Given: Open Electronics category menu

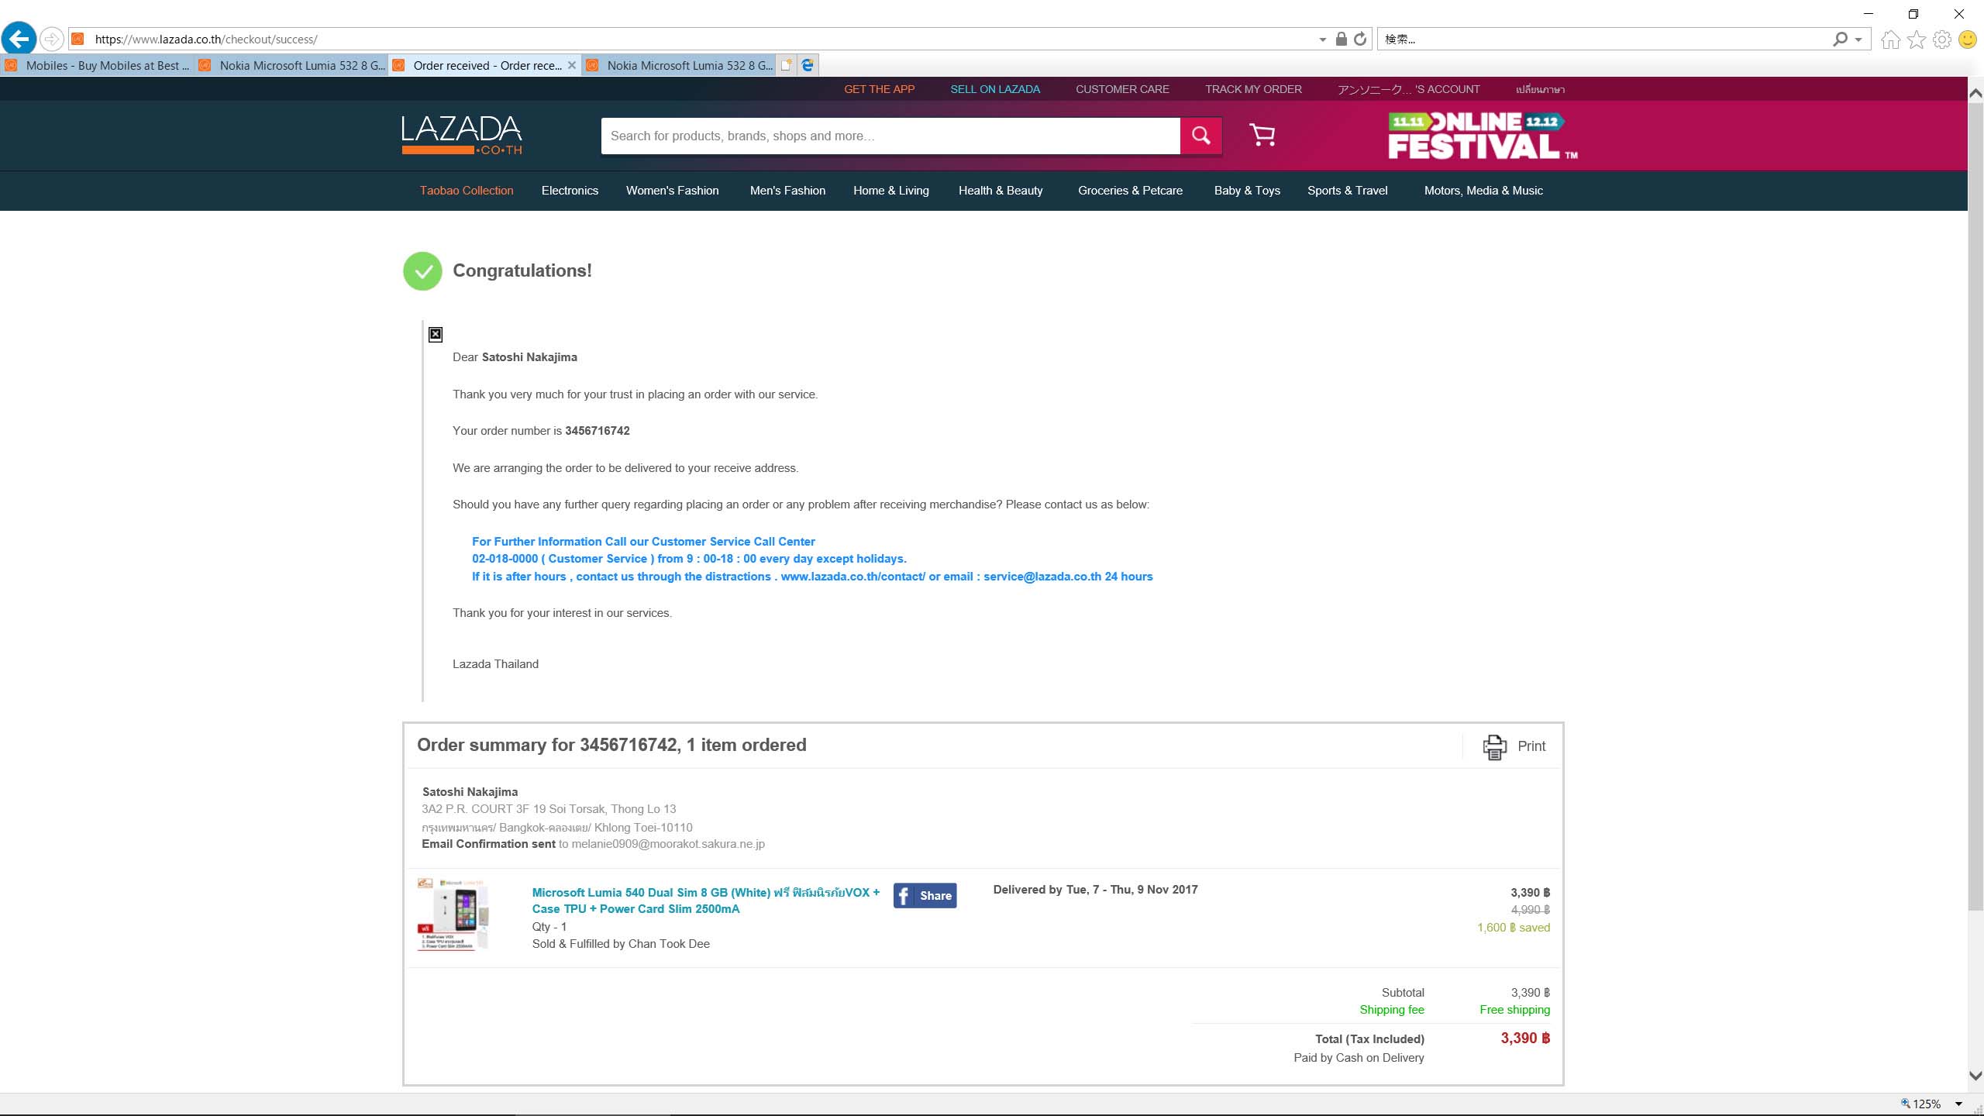Looking at the screenshot, I should [570, 191].
